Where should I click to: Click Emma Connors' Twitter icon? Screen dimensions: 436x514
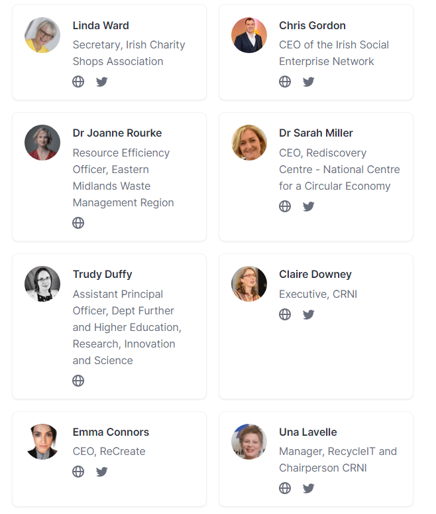[101, 472]
